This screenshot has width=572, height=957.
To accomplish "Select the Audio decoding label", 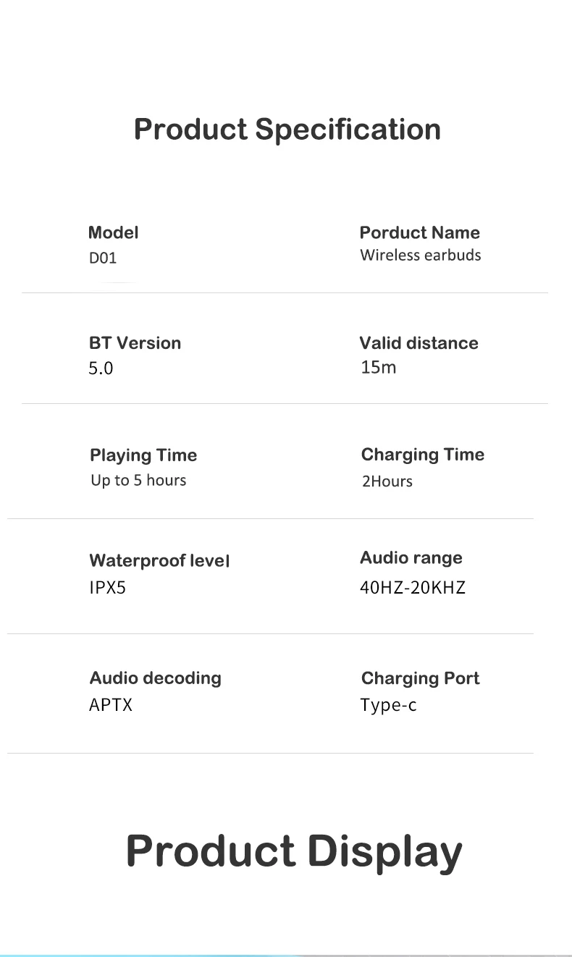I will click(x=155, y=678).
